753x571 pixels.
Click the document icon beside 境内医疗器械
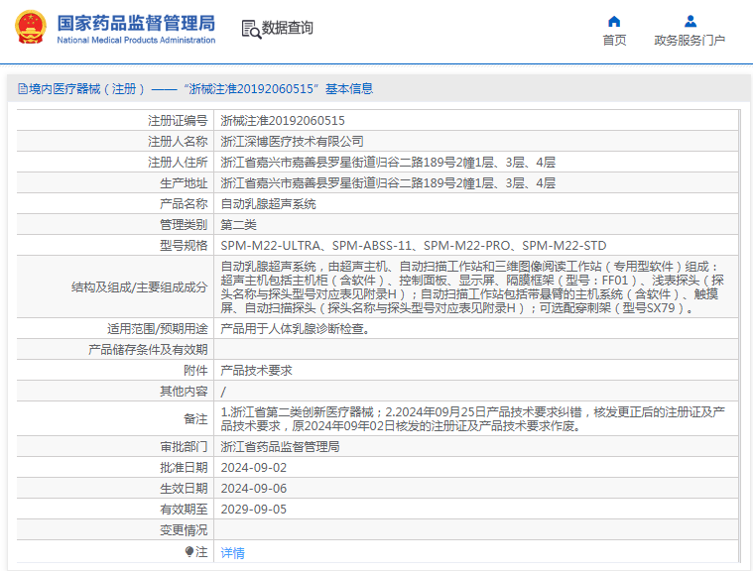coord(22,89)
